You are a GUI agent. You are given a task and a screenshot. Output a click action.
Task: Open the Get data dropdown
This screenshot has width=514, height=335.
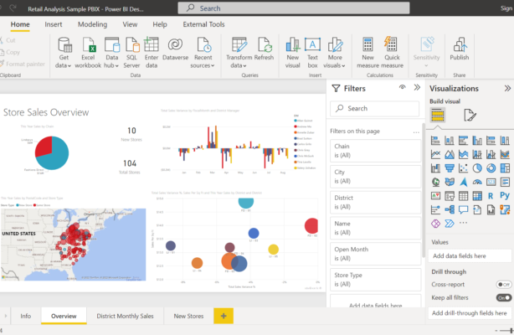[64, 64]
